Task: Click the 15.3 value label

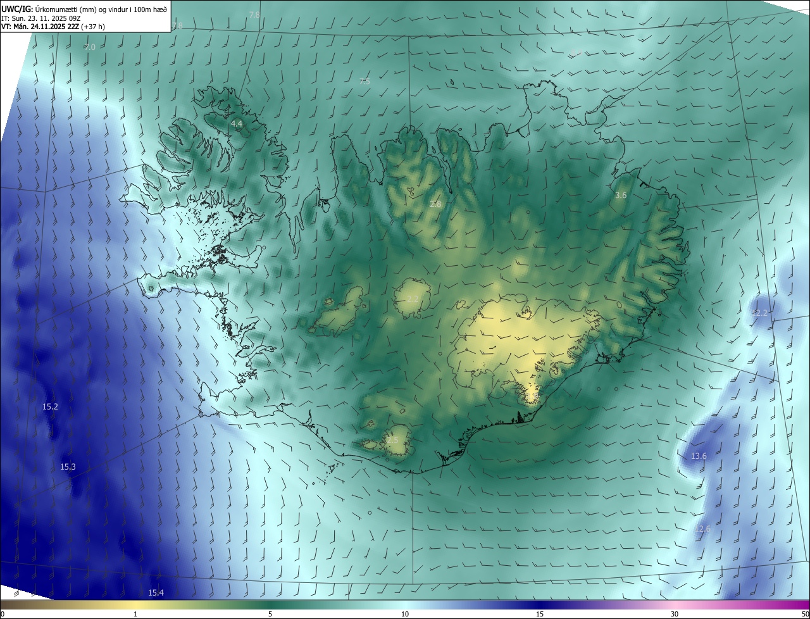Action: tap(68, 467)
